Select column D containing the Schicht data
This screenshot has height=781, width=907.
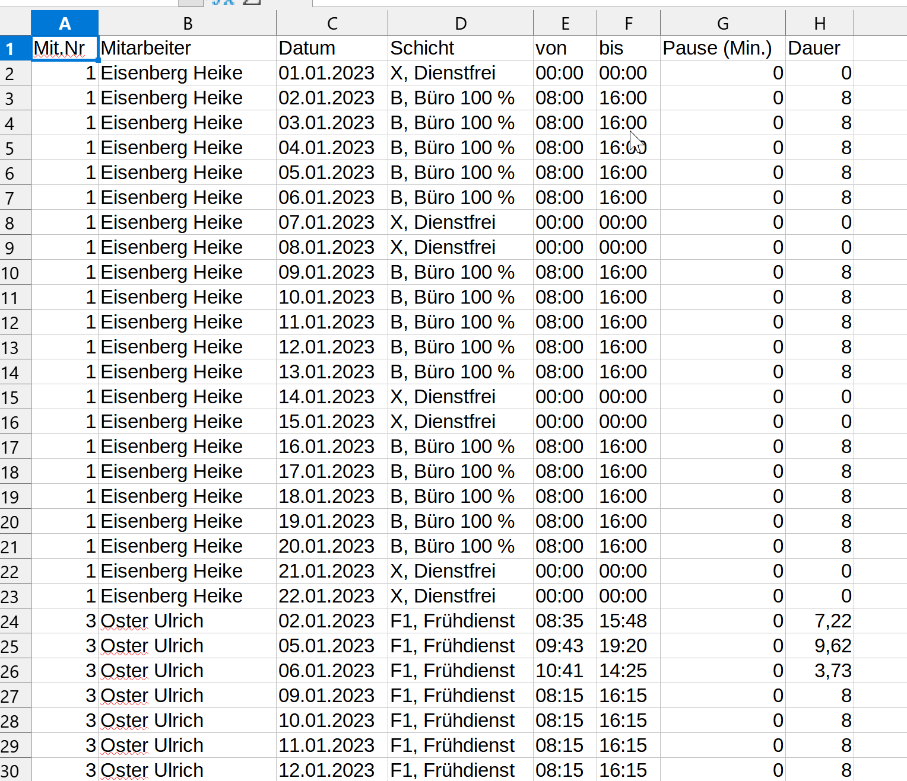pyautogui.click(x=461, y=23)
